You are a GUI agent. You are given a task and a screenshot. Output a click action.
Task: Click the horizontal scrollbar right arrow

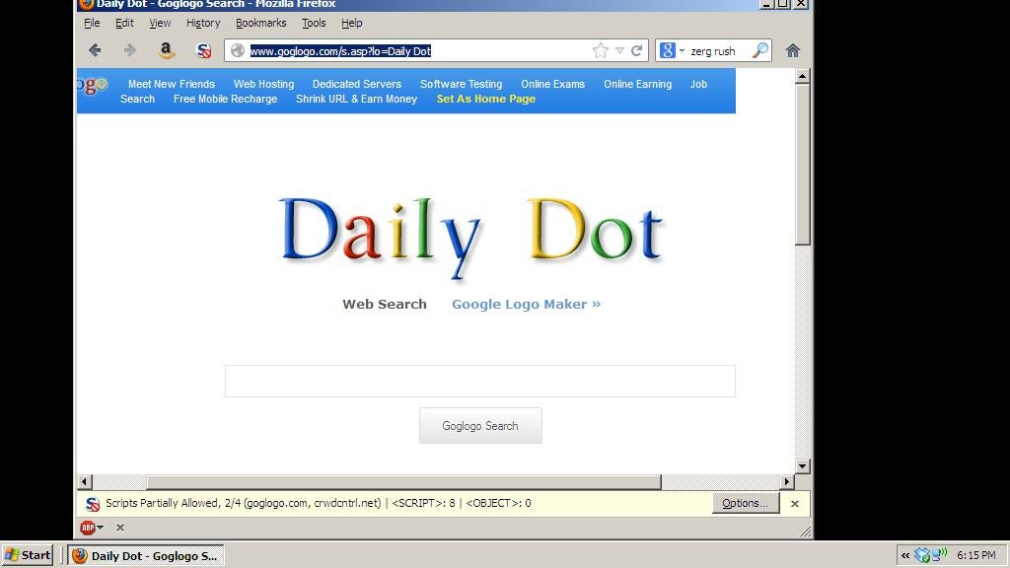coord(786,481)
